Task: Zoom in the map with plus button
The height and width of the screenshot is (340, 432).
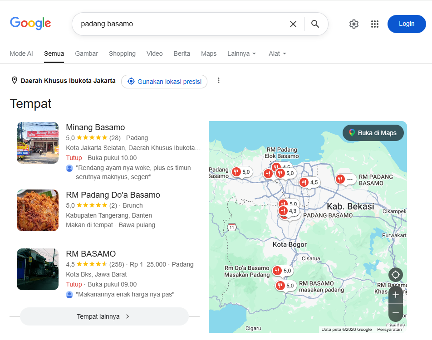Action: (x=396, y=295)
